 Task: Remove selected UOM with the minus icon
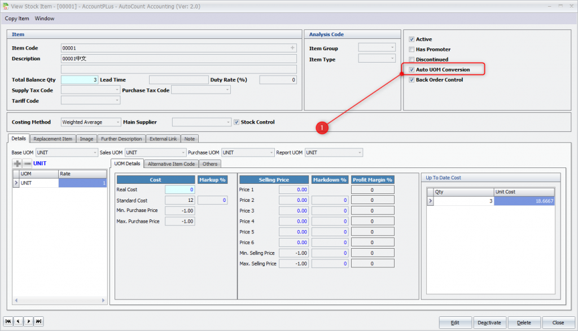[26, 163]
